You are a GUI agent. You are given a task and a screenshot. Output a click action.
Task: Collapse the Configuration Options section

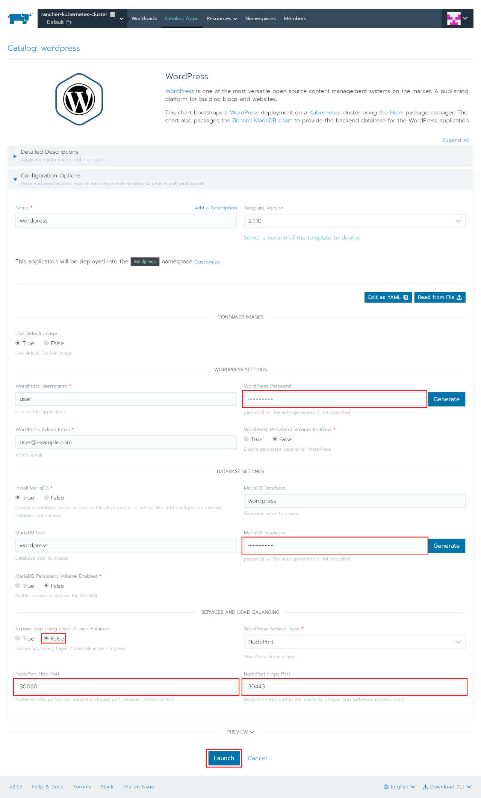pyautogui.click(x=240, y=179)
